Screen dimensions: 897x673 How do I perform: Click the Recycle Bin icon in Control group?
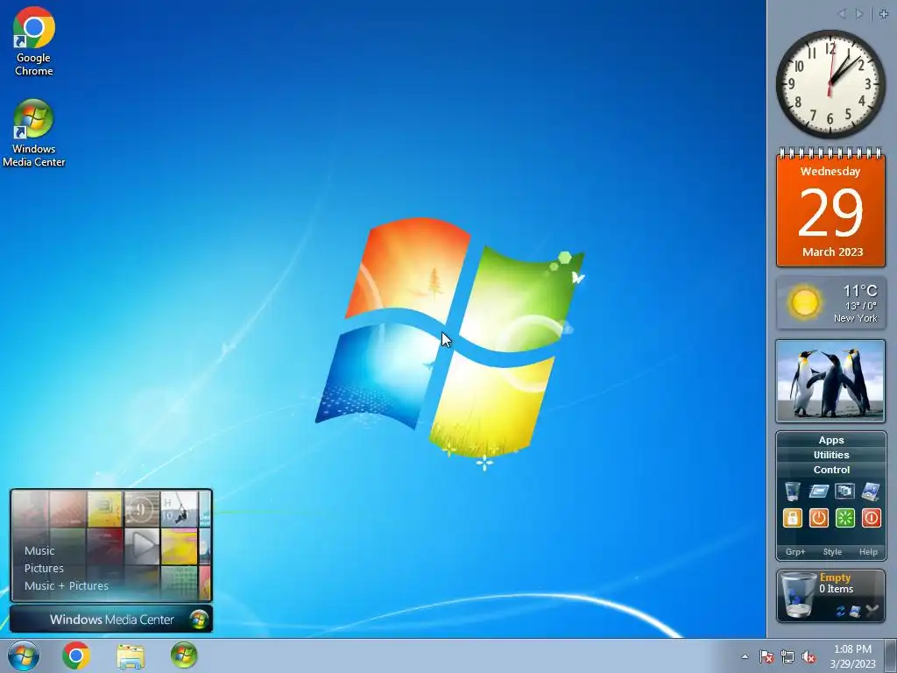pyautogui.click(x=792, y=492)
